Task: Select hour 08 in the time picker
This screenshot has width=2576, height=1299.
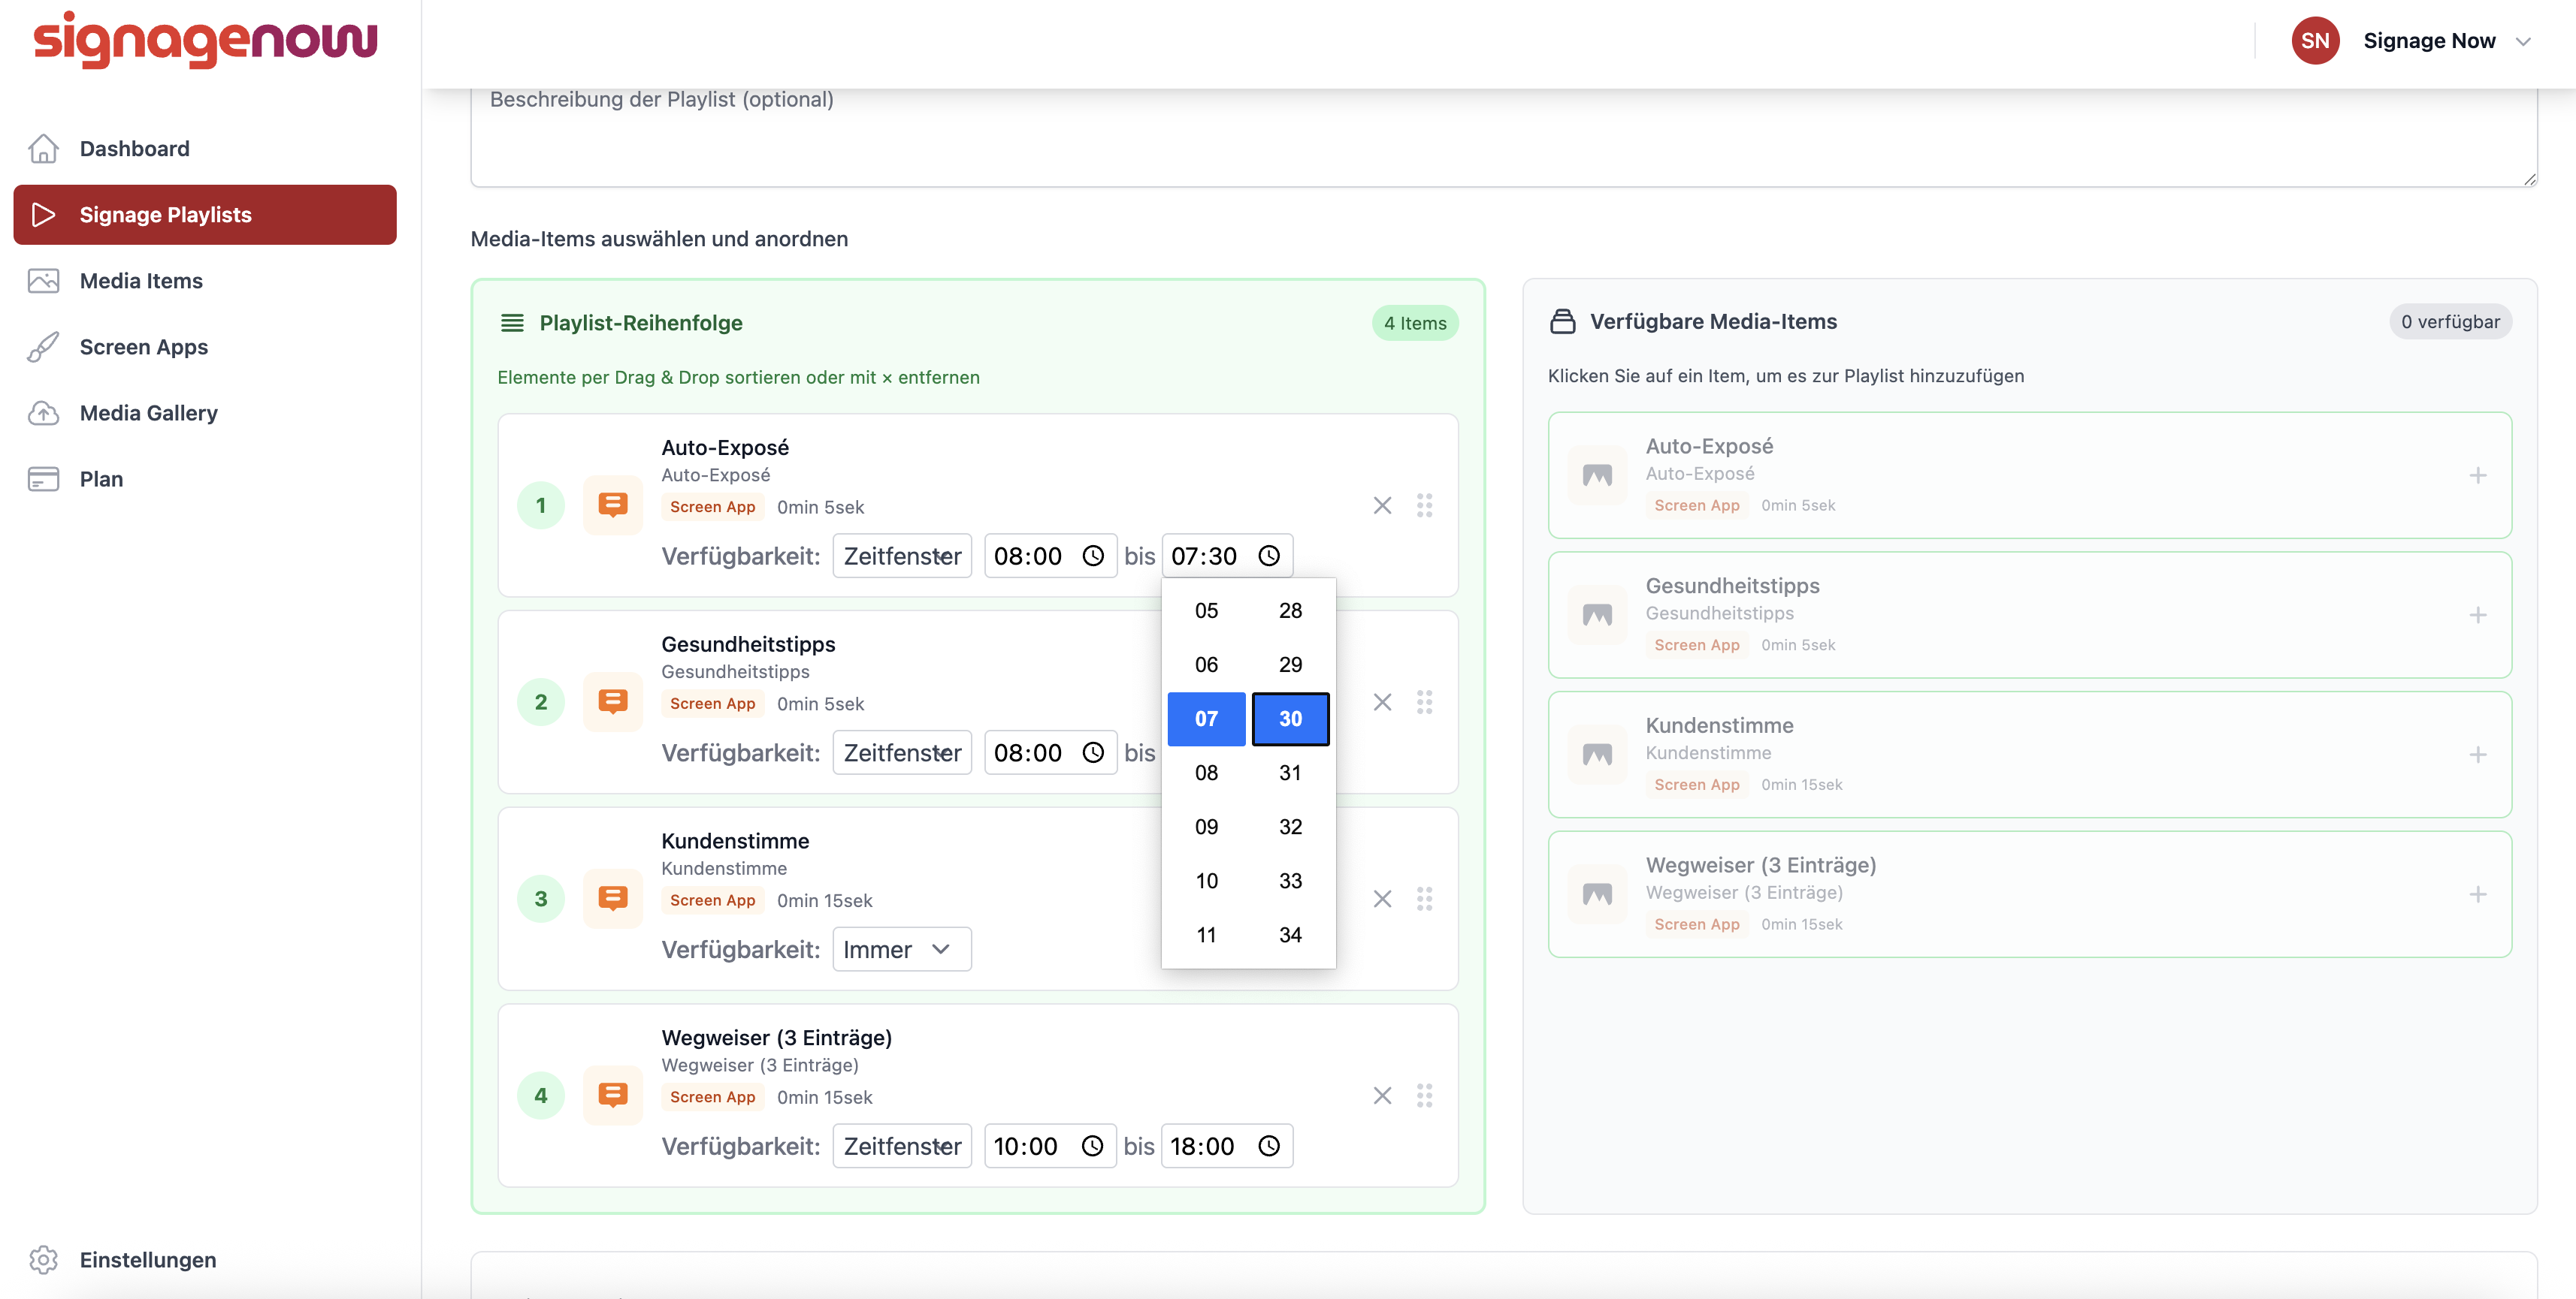Action: point(1206,773)
